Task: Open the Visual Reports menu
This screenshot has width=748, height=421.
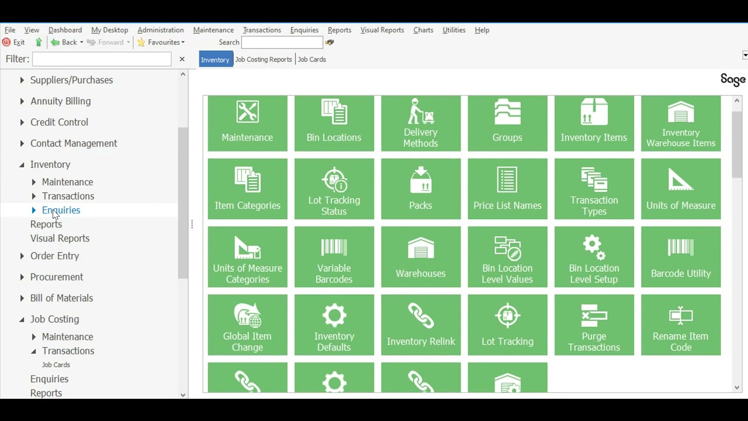Action: (382, 30)
